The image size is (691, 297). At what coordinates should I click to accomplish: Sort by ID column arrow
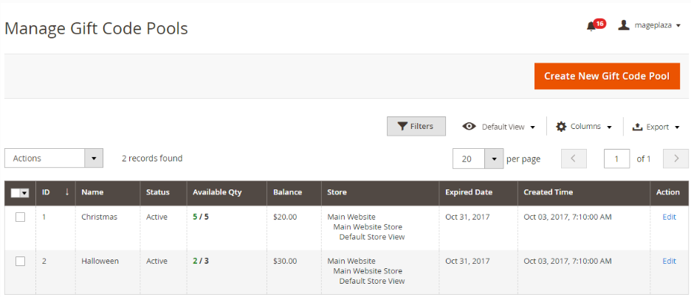coord(67,192)
